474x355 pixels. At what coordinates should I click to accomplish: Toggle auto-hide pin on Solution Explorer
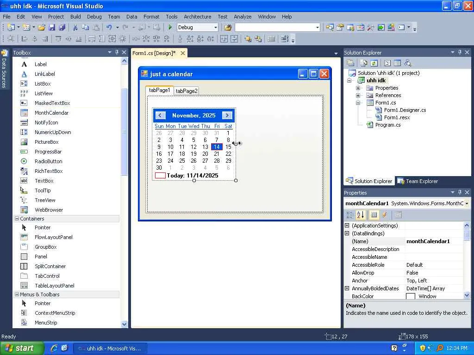click(x=460, y=52)
